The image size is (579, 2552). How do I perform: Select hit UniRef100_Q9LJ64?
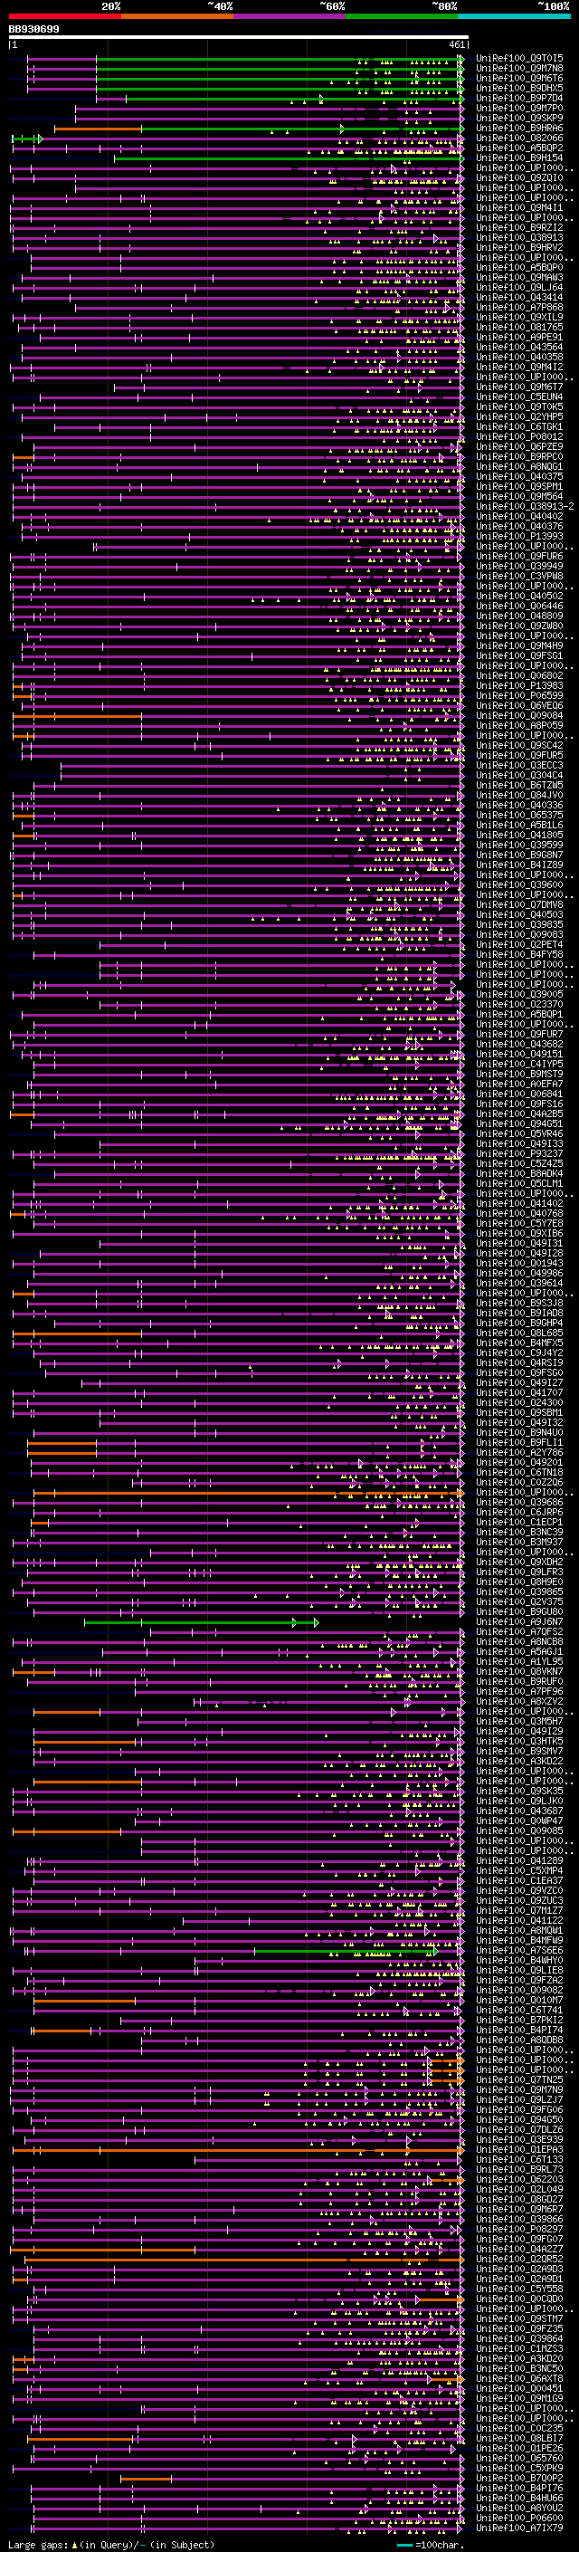(519, 287)
